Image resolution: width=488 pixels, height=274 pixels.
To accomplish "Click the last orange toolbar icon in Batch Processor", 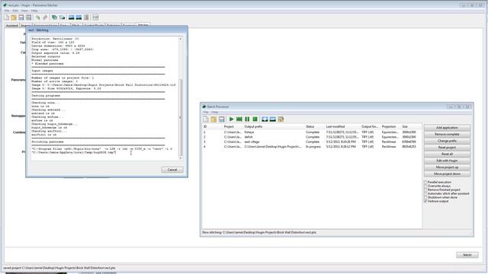I will click(281, 119).
